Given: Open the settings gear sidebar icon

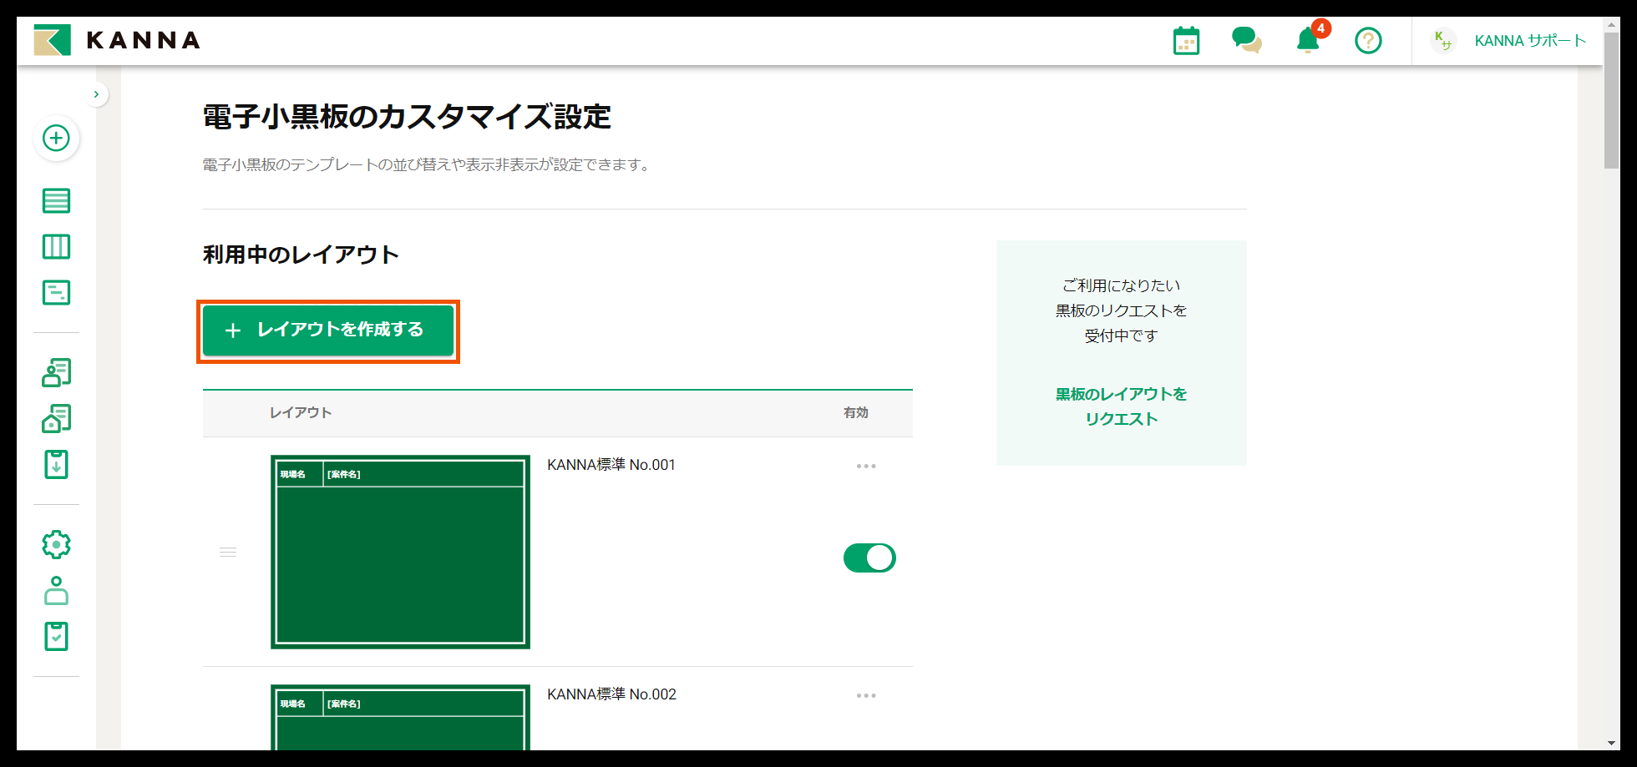Looking at the screenshot, I should [x=56, y=544].
